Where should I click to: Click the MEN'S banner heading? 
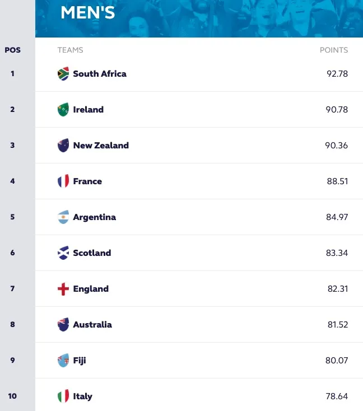point(88,12)
